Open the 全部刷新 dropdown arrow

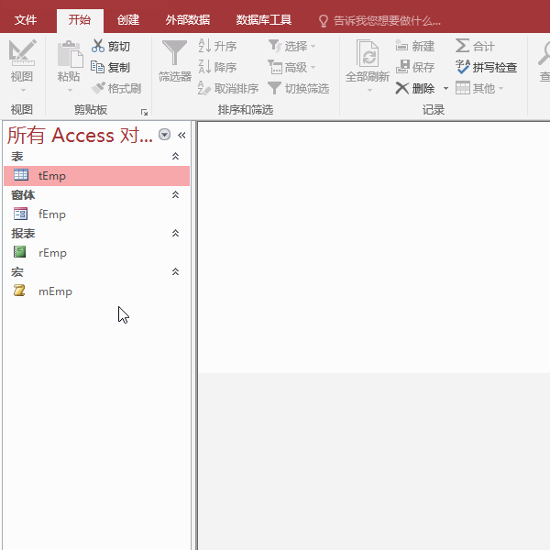point(369,90)
